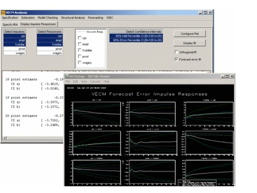The width and height of the screenshot is (257, 193).
Task: Select empl in Select Impulses list
Action: click(x=15, y=40)
